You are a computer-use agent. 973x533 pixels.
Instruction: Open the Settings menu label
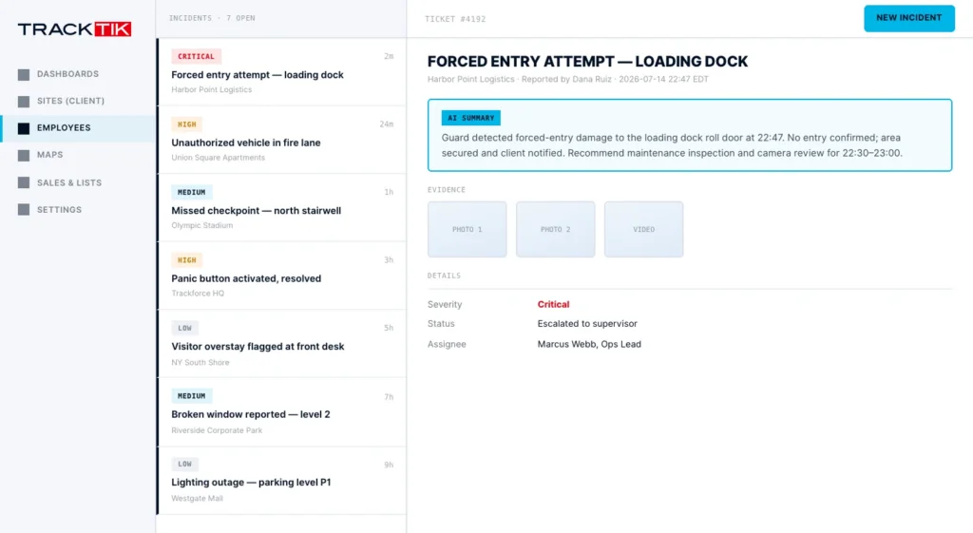[59, 210]
